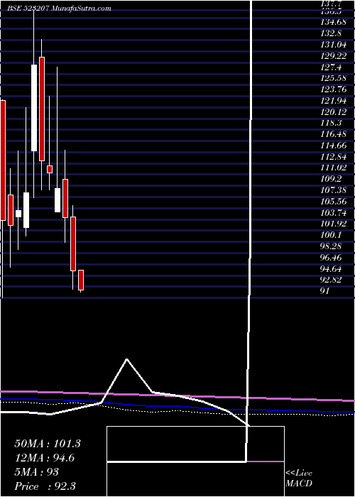Click the 123.76 price axis label
Viewport: 355px width, 497px height.
coord(334,89)
